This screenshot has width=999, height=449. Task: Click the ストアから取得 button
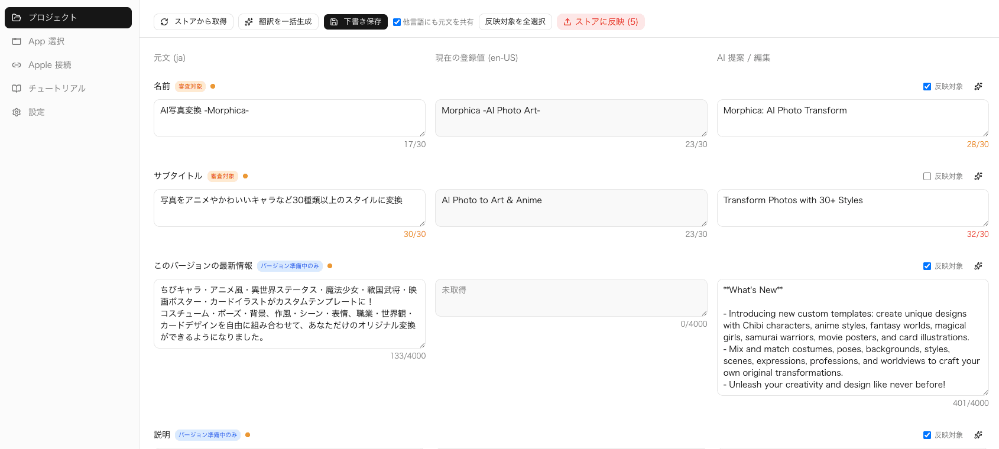click(x=193, y=22)
